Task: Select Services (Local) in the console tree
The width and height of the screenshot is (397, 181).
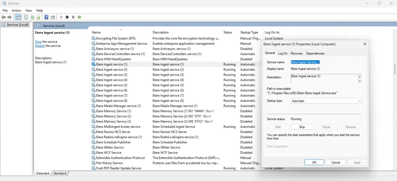Action: pos(18,25)
